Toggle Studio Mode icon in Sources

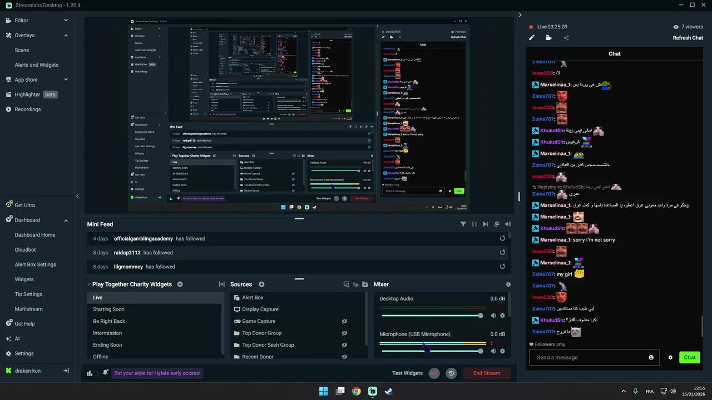click(346, 284)
